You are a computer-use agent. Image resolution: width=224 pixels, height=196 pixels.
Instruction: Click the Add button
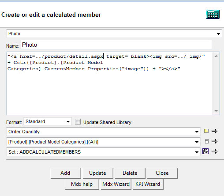point(66,173)
